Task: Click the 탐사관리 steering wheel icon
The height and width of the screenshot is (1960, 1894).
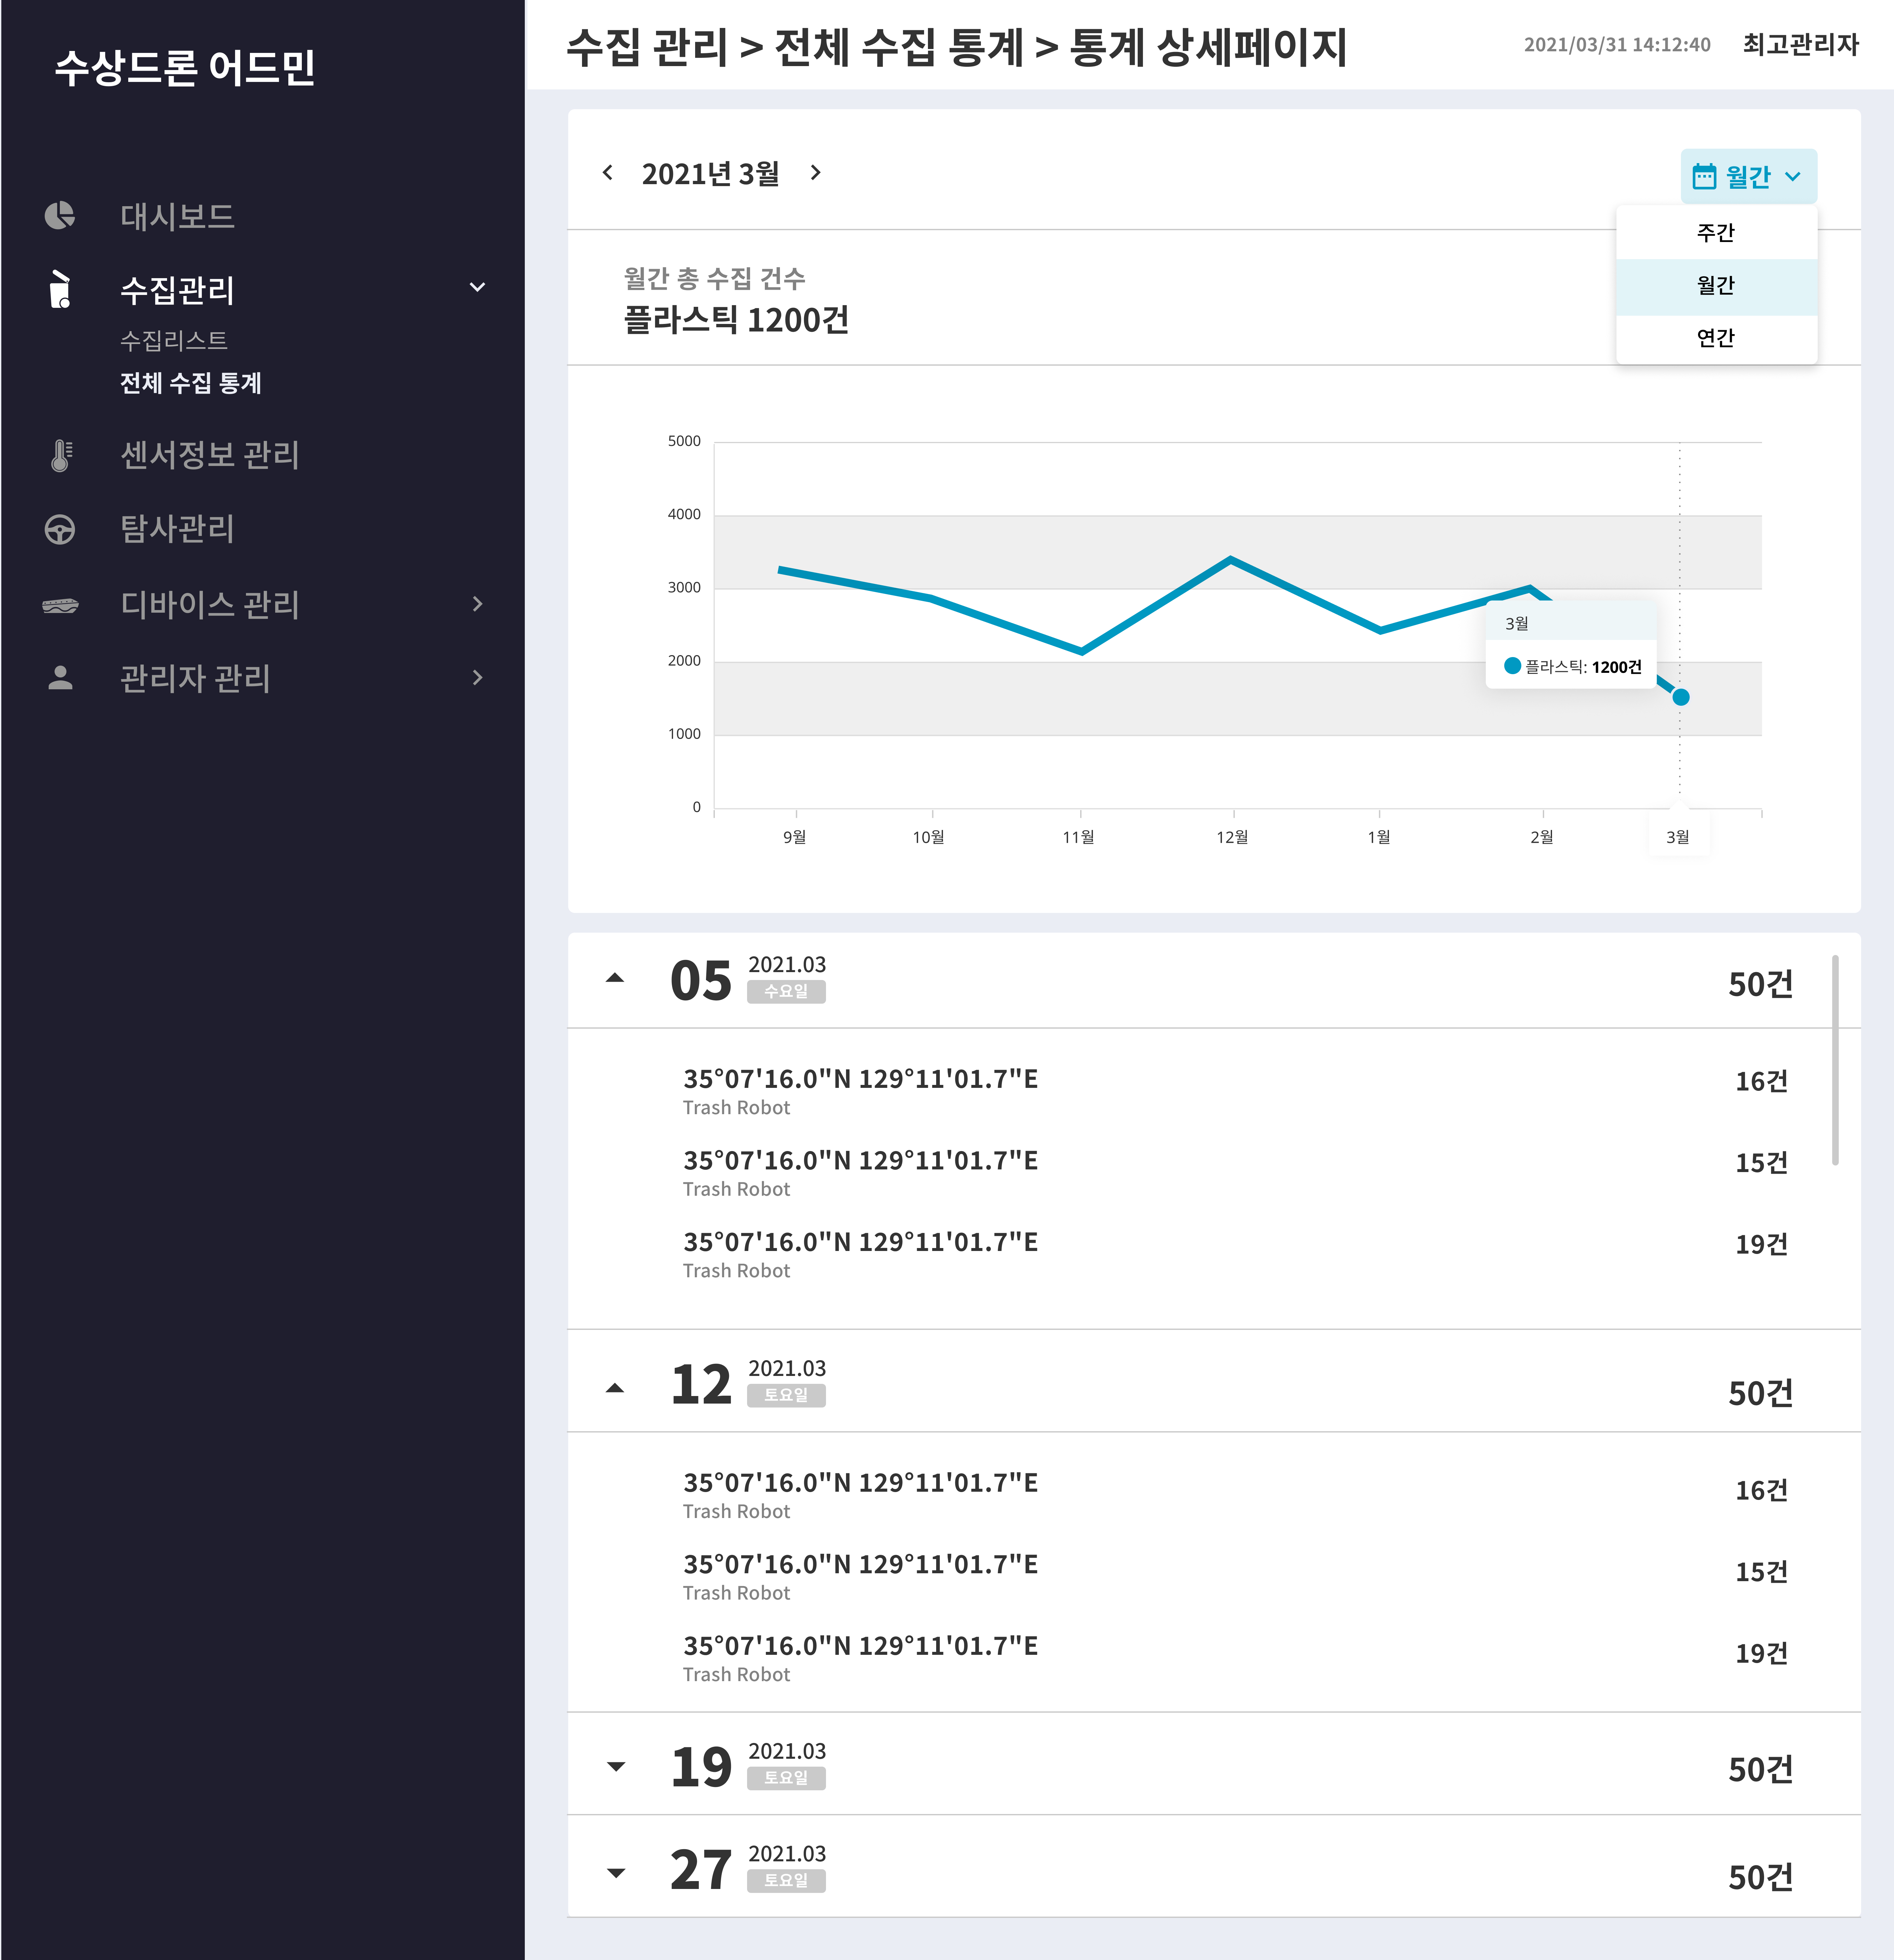Action: tap(60, 529)
